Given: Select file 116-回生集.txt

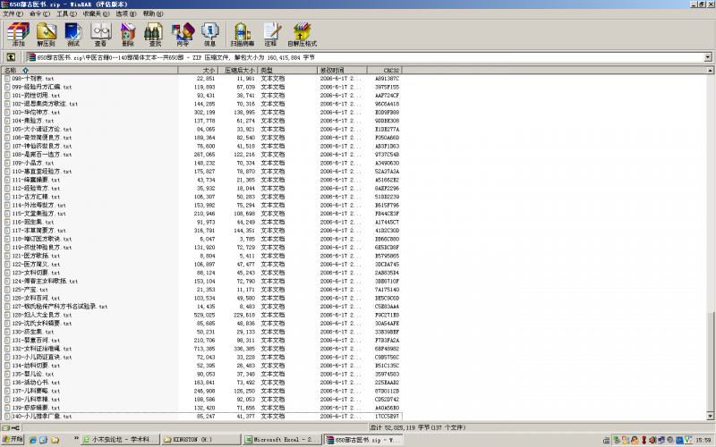Looking at the screenshot, I should 33,222.
